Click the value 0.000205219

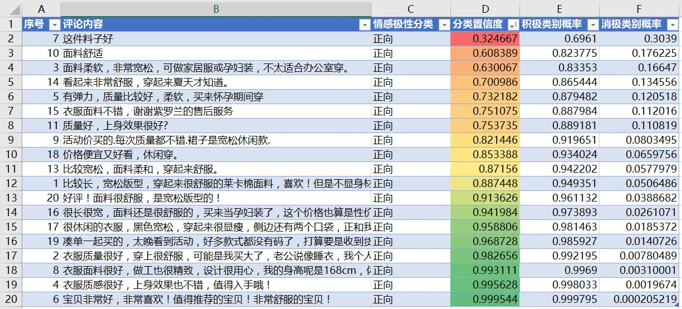[639, 300]
